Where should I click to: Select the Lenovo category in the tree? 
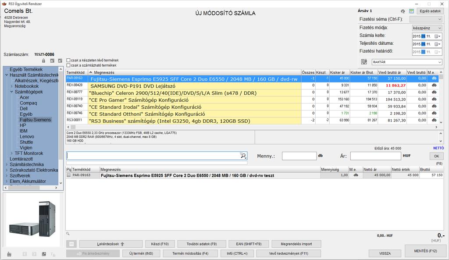[x=27, y=137]
